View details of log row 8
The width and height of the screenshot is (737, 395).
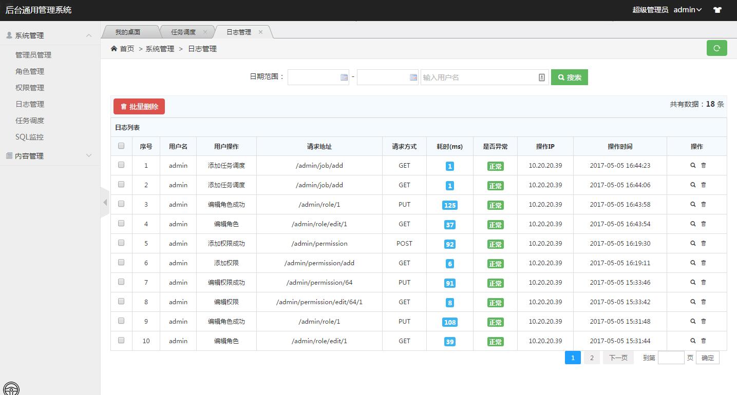coord(693,302)
